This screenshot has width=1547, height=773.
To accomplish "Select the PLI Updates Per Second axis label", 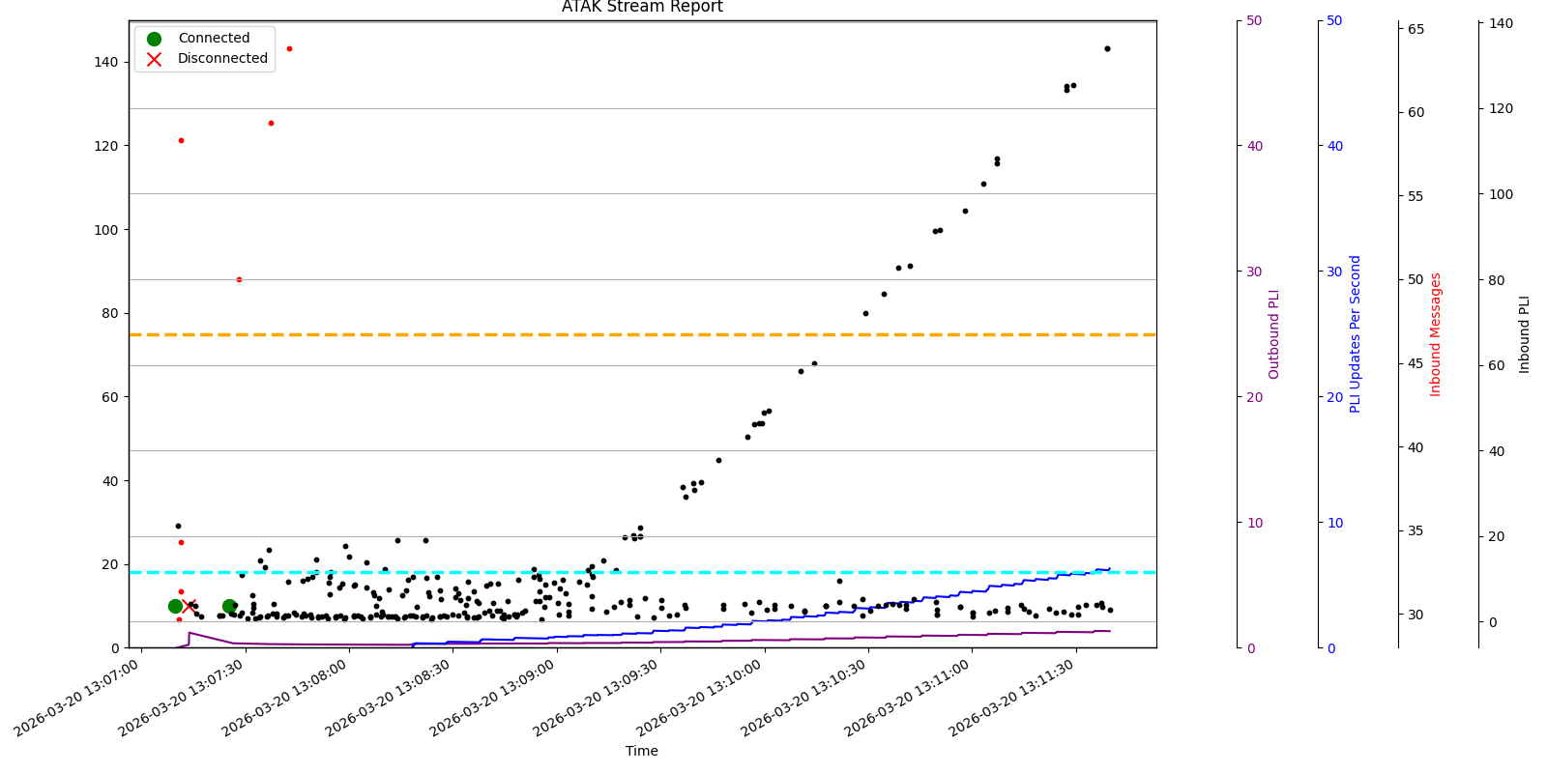I will pos(1355,334).
